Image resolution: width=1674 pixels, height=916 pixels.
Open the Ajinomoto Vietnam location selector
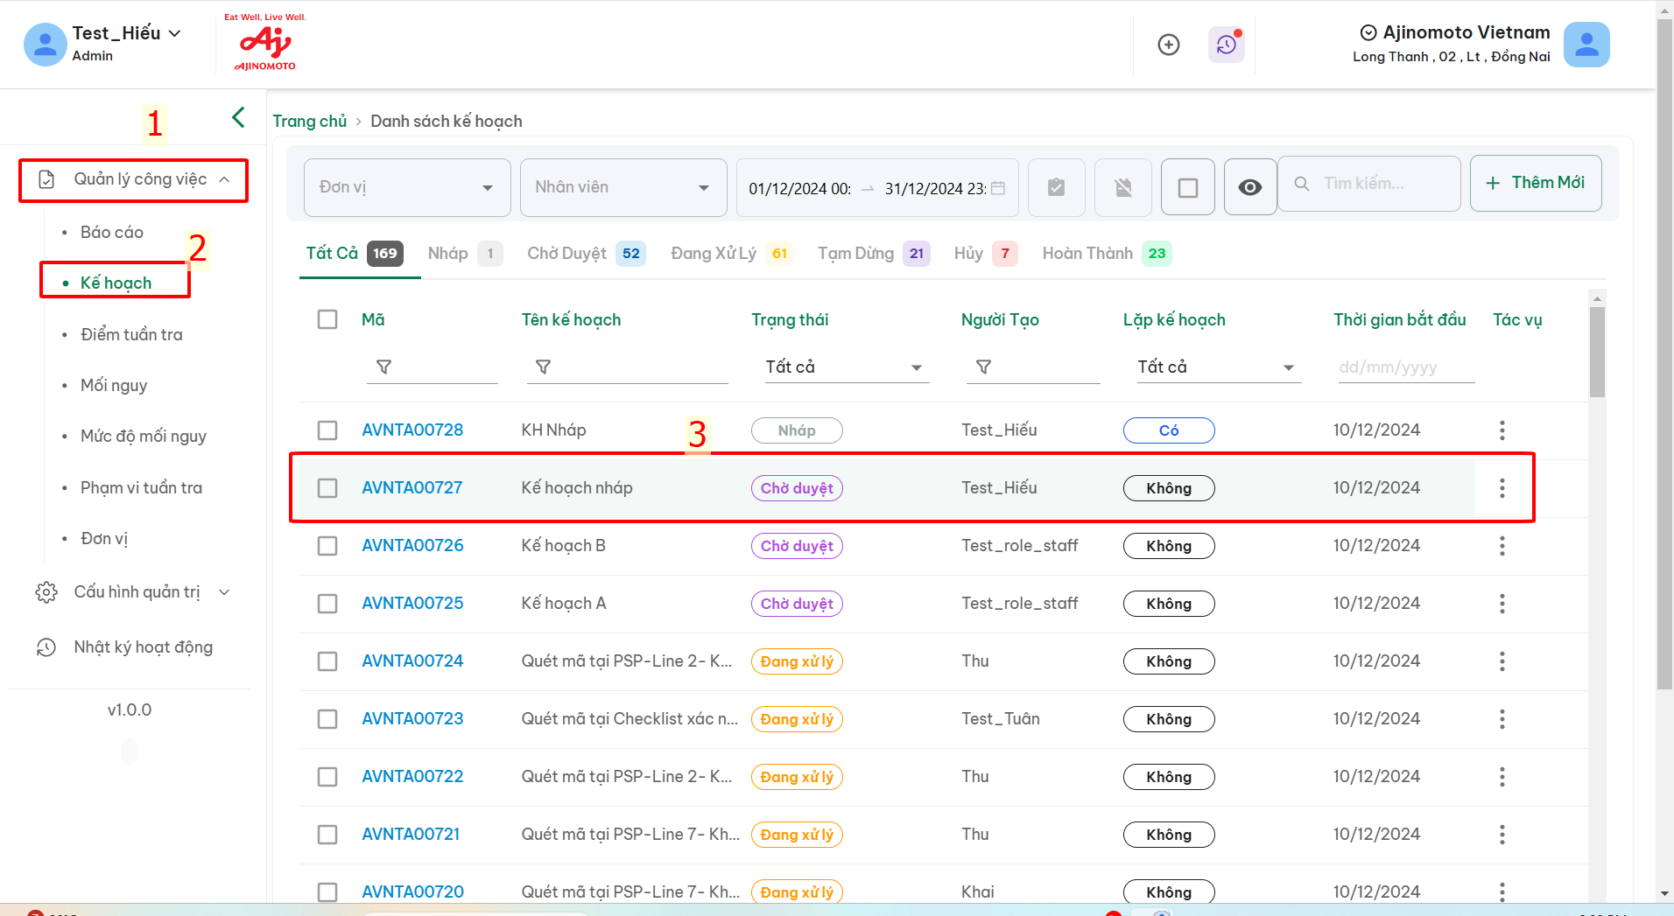pyautogui.click(x=1453, y=32)
